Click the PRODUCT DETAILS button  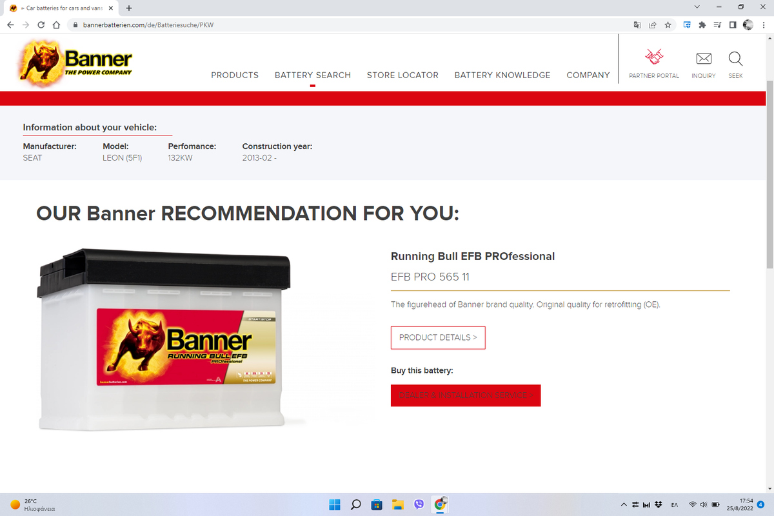point(438,337)
